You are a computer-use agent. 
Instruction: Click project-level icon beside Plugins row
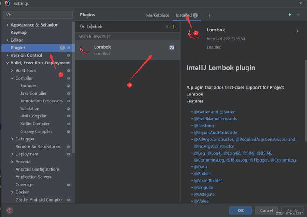[68, 48]
